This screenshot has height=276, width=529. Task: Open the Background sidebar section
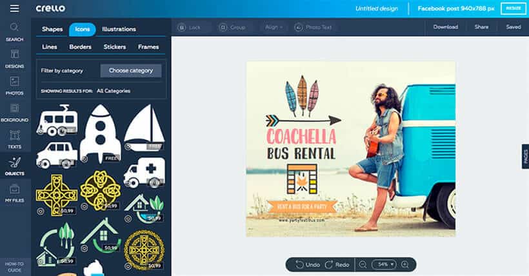(x=14, y=112)
